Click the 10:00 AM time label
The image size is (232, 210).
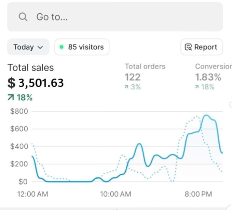[x=116, y=194]
